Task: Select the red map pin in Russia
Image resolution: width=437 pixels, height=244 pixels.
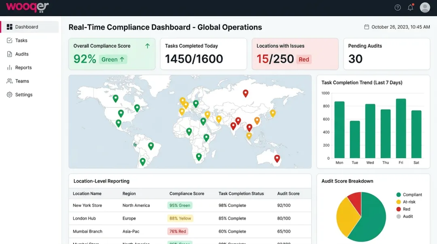Action: point(246,93)
